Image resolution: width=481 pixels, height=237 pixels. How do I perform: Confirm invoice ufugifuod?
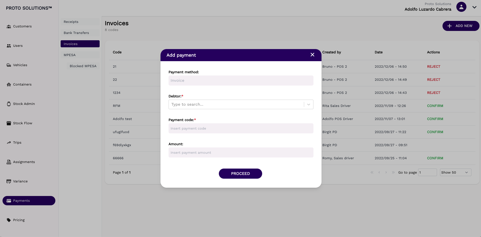point(435,132)
